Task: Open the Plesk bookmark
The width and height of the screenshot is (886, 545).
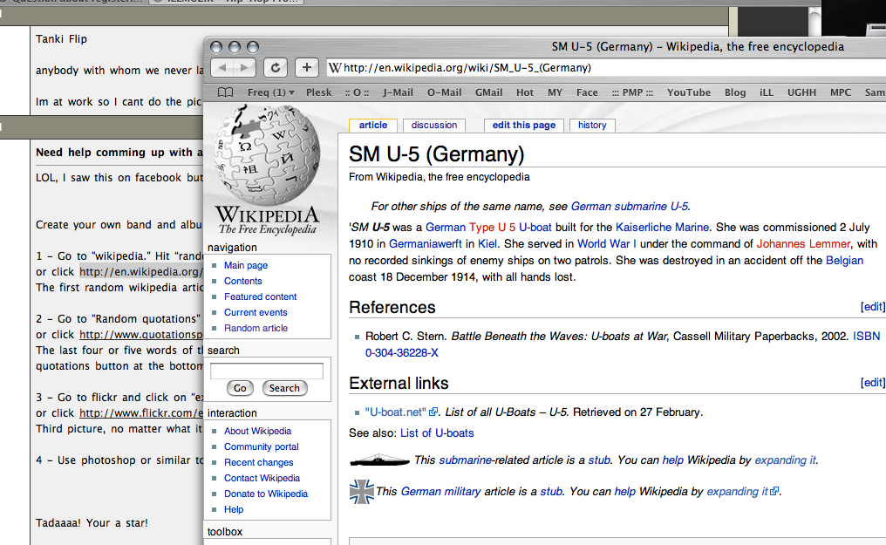Action: pyautogui.click(x=318, y=92)
